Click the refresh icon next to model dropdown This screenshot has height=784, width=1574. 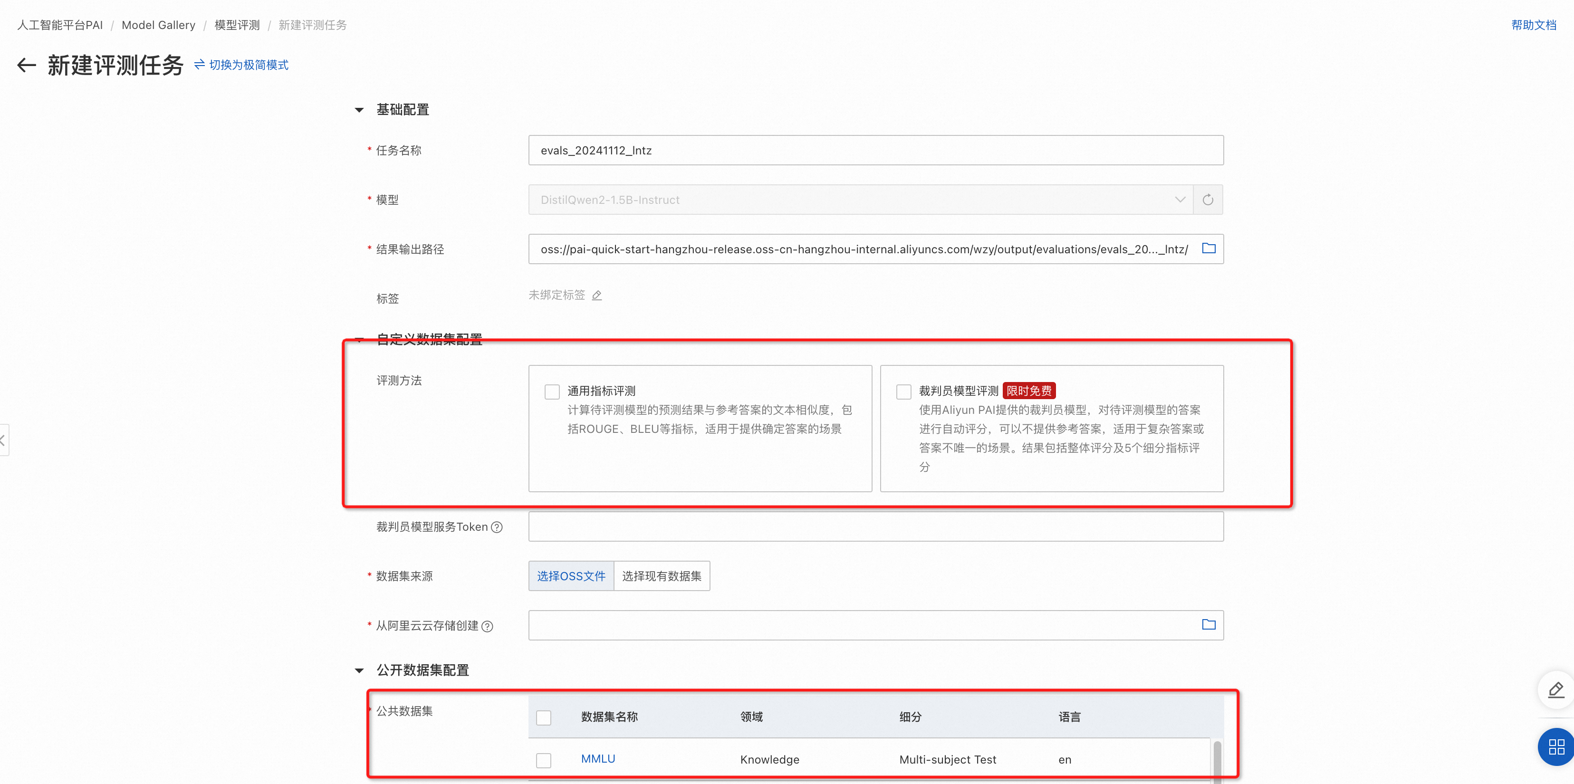coord(1208,200)
